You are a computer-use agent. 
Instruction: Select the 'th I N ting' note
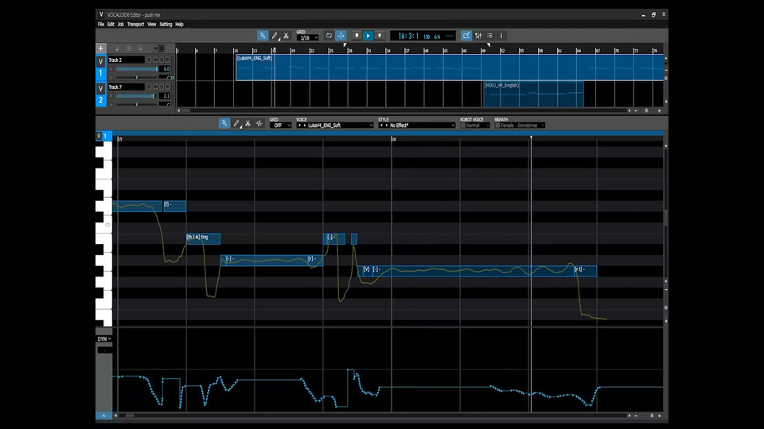(x=203, y=238)
